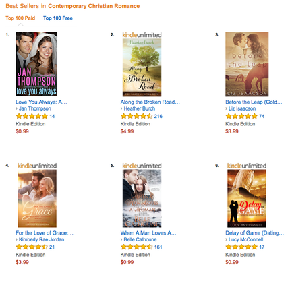Click the star rating for Before the Leap
Image resolution: width=290 pixels, height=281 pixels.
[x=241, y=116]
